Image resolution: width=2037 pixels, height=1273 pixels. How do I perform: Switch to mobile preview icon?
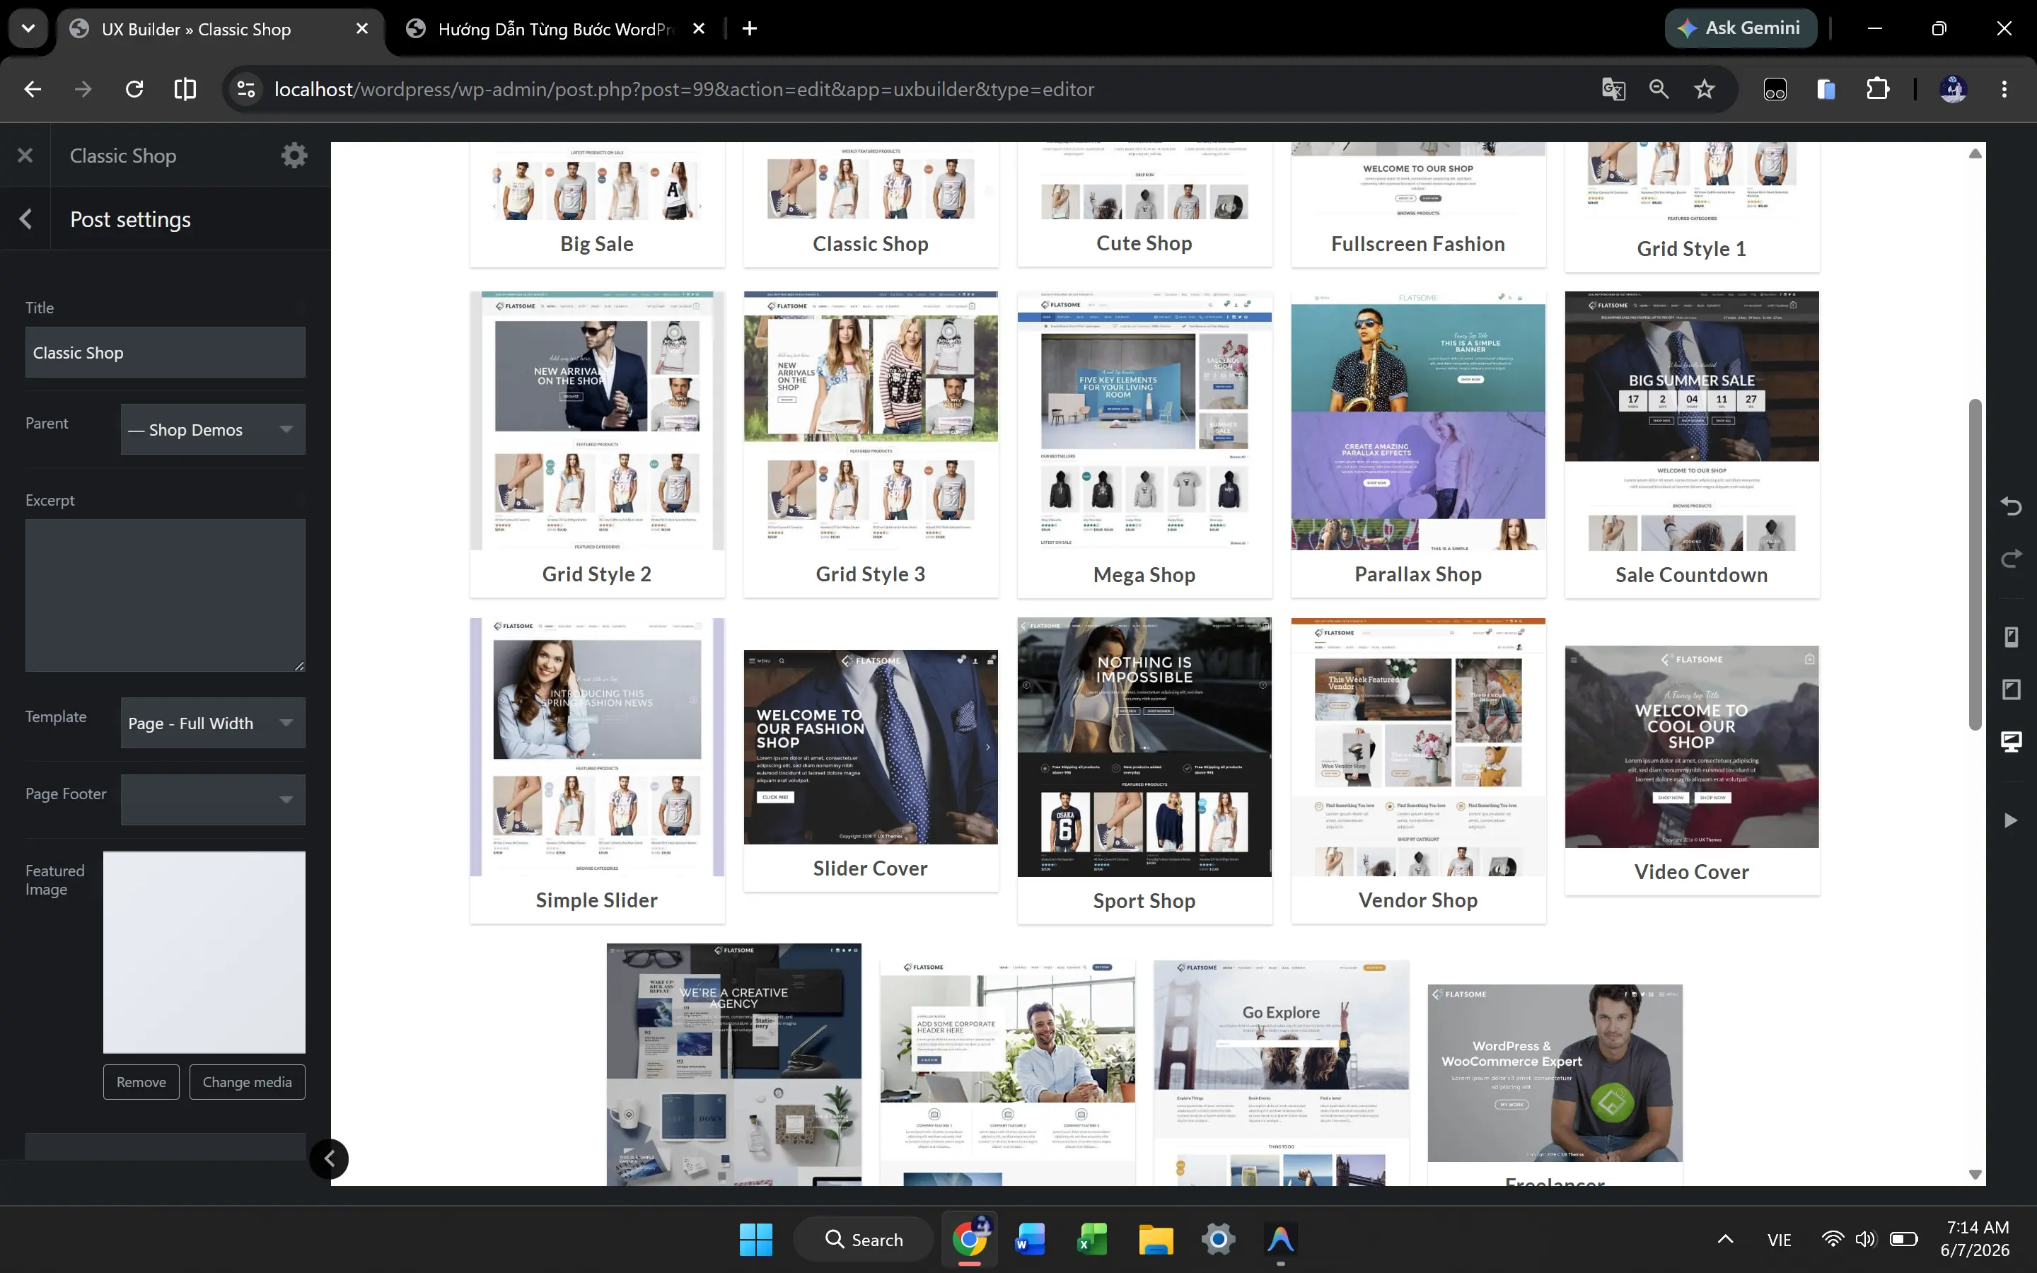pyautogui.click(x=2011, y=636)
